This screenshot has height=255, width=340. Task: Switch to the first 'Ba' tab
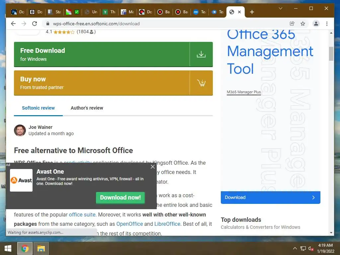(164, 12)
